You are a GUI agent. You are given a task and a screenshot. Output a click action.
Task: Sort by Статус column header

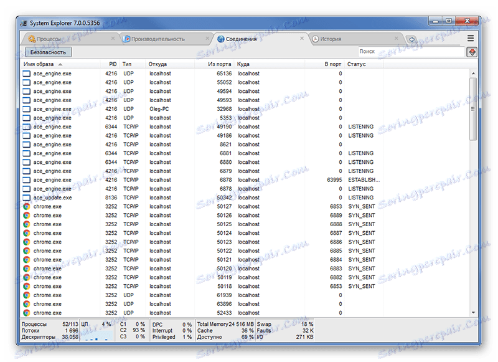tap(364, 64)
